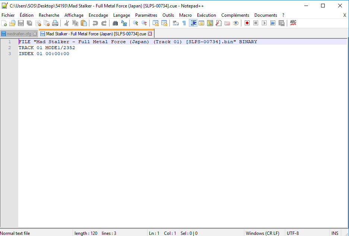Viewport: 349px width, 236px height.
Task: Click the Save All icon
Action: coord(29,23)
